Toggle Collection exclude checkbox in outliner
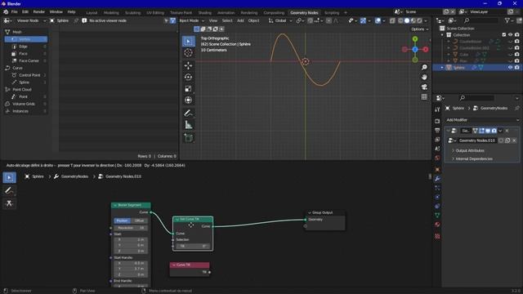Viewport: 523px width, 294px height. coord(504,34)
